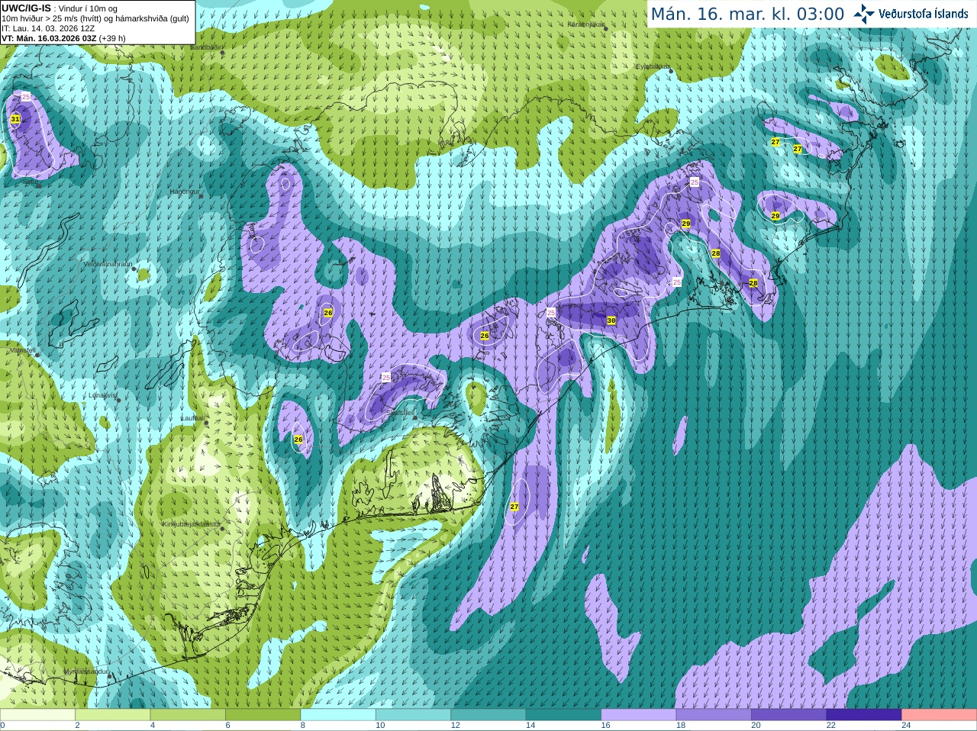Click the IT: Lau. 14. 03. 2026 12Z line

pos(48,28)
